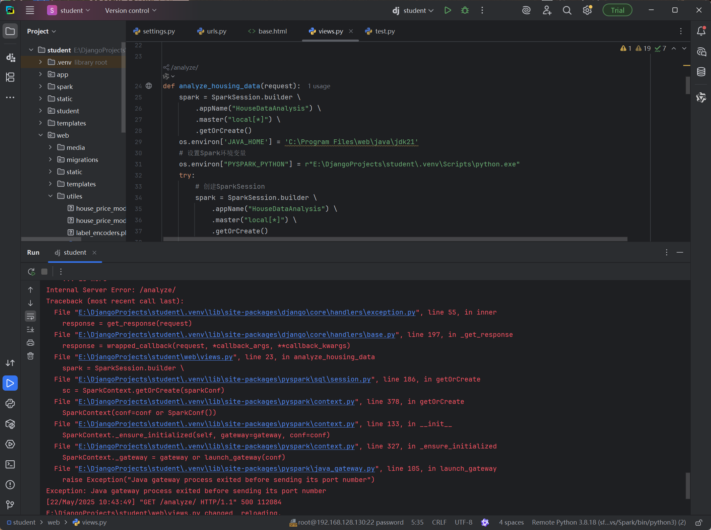Viewport: 711px width, 530px height.
Task: Open the Notifications bell panel
Action: point(701,31)
